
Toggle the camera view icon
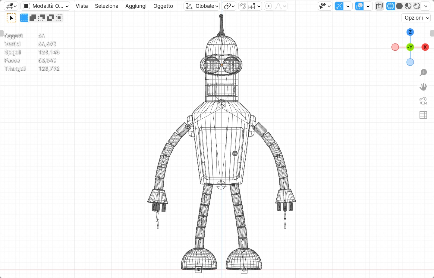423,101
